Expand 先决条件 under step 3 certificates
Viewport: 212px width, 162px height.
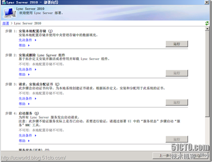27,99
